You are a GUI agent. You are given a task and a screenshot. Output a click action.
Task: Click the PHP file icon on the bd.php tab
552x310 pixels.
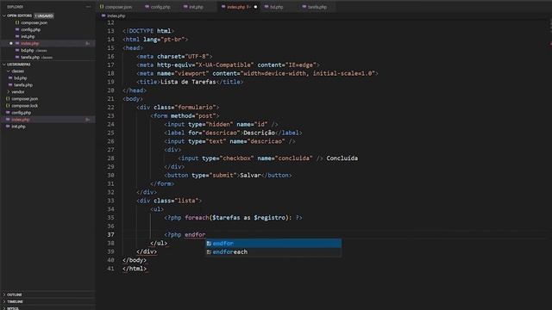[x=267, y=7]
